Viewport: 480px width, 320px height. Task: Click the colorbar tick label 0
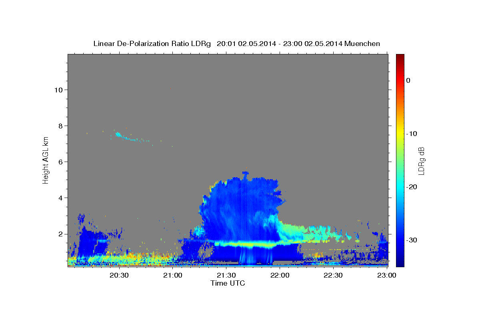(408, 80)
